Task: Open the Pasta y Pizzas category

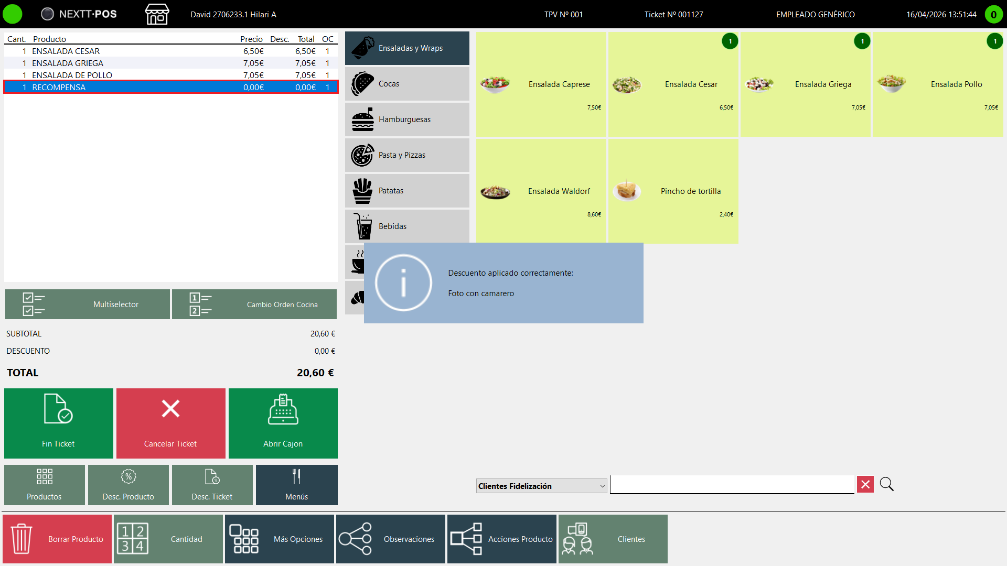Action: tap(407, 155)
